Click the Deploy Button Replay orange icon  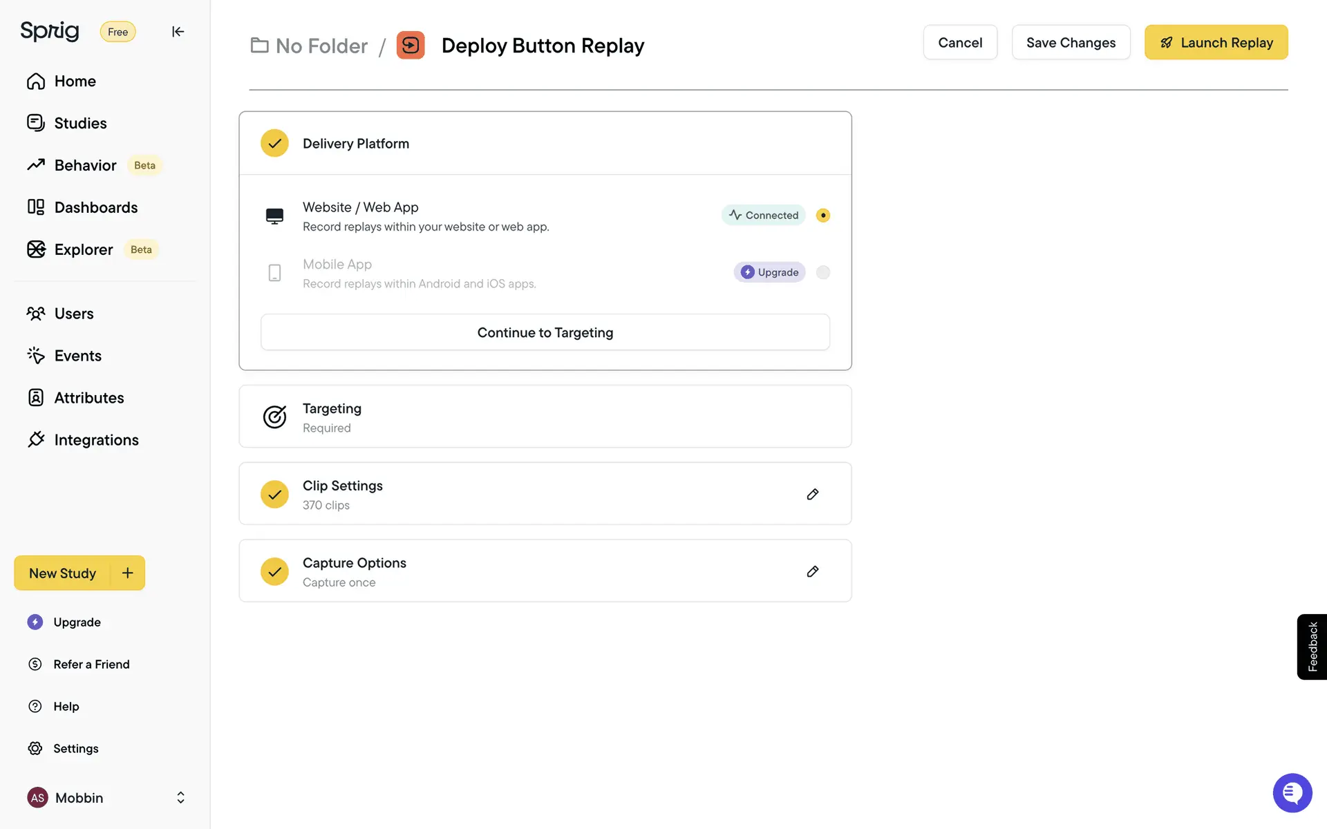click(x=411, y=46)
